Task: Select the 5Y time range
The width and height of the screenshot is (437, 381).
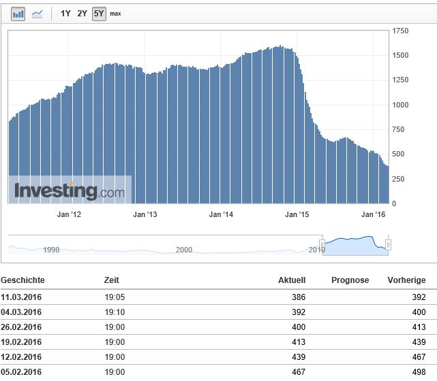Action: click(x=99, y=14)
